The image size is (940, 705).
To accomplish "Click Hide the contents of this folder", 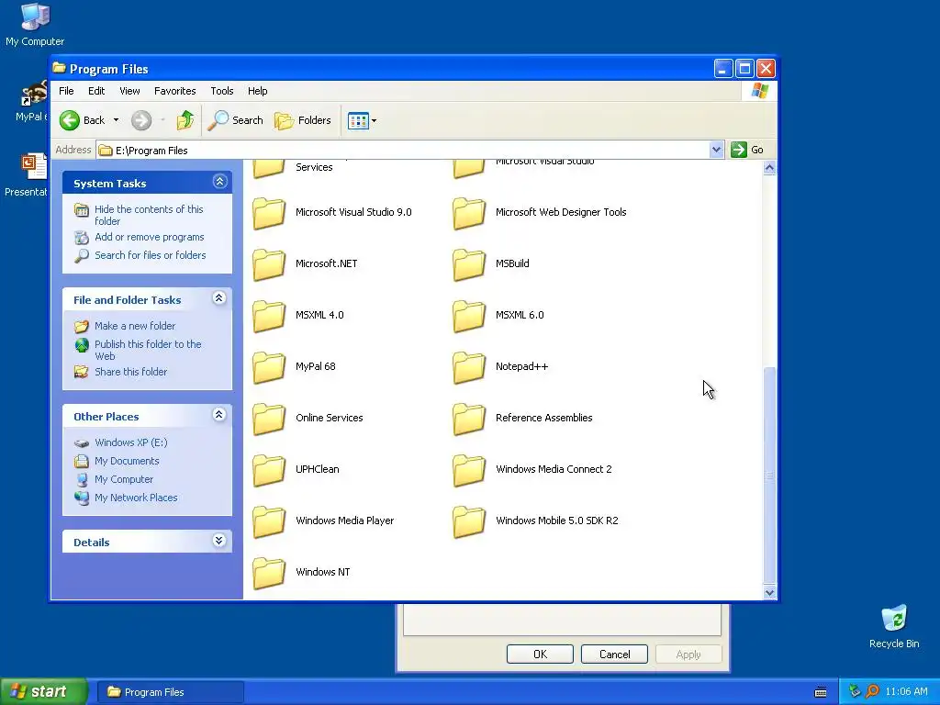I will click(149, 215).
